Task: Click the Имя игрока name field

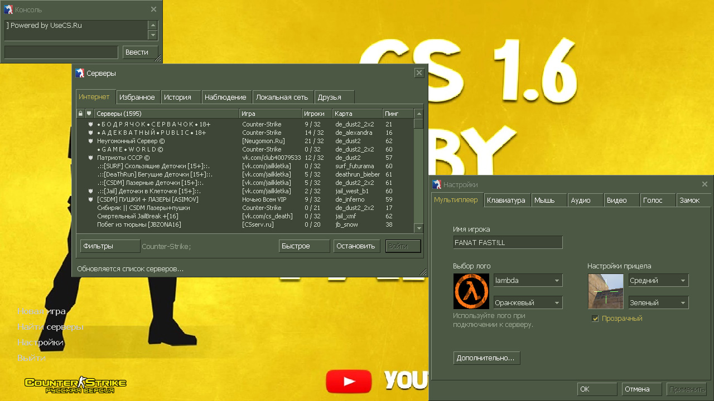Action: click(508, 242)
